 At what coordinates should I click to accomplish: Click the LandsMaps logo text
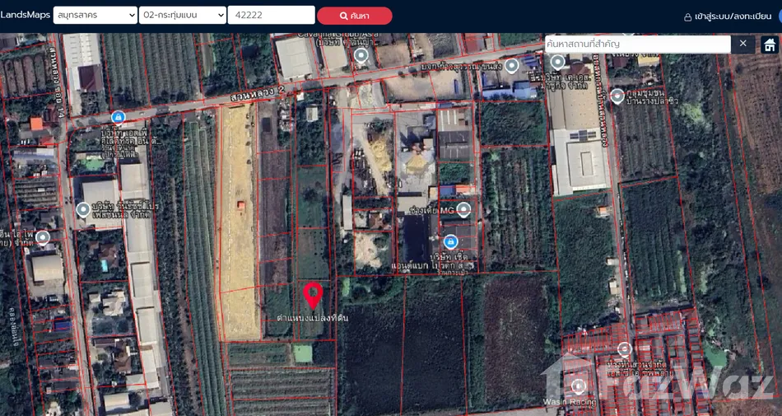26,15
